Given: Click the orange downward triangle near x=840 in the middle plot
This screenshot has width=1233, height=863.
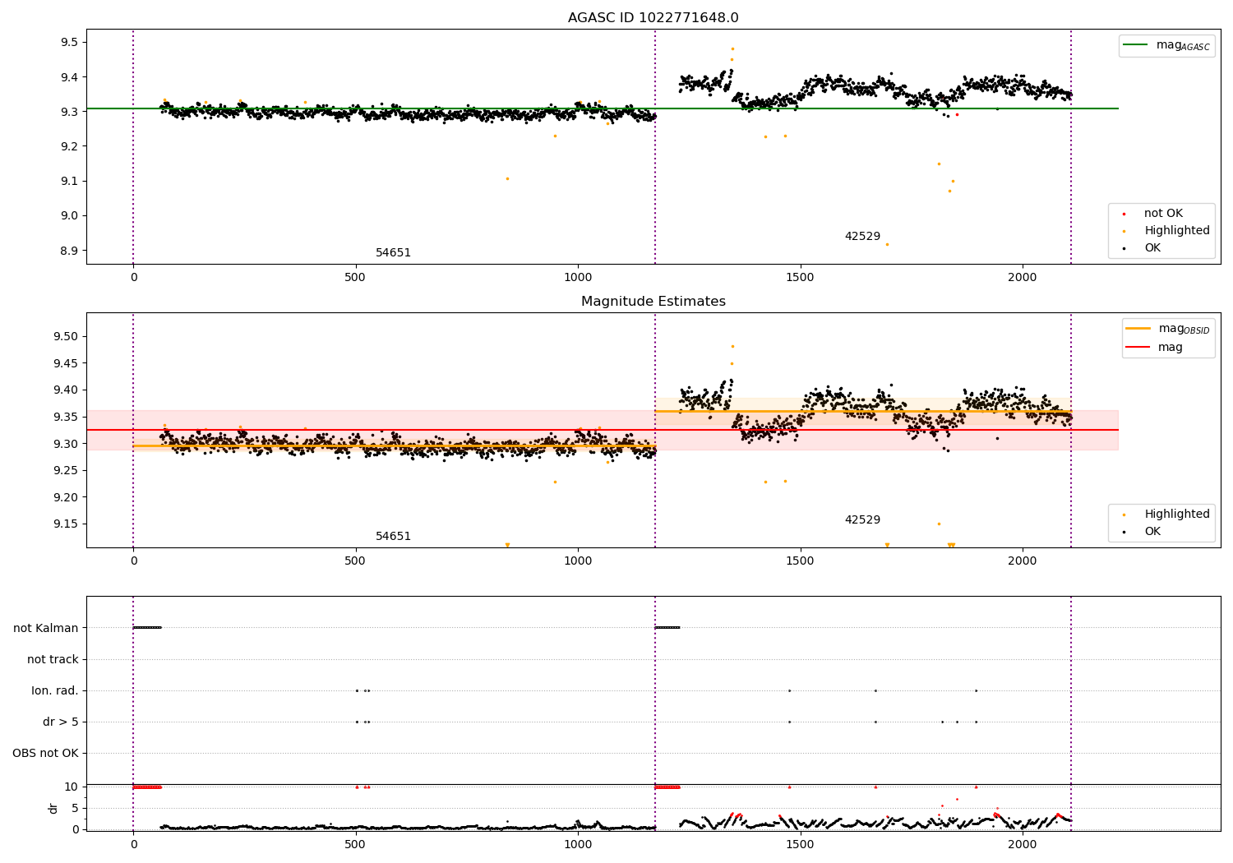Looking at the screenshot, I should tap(507, 545).
